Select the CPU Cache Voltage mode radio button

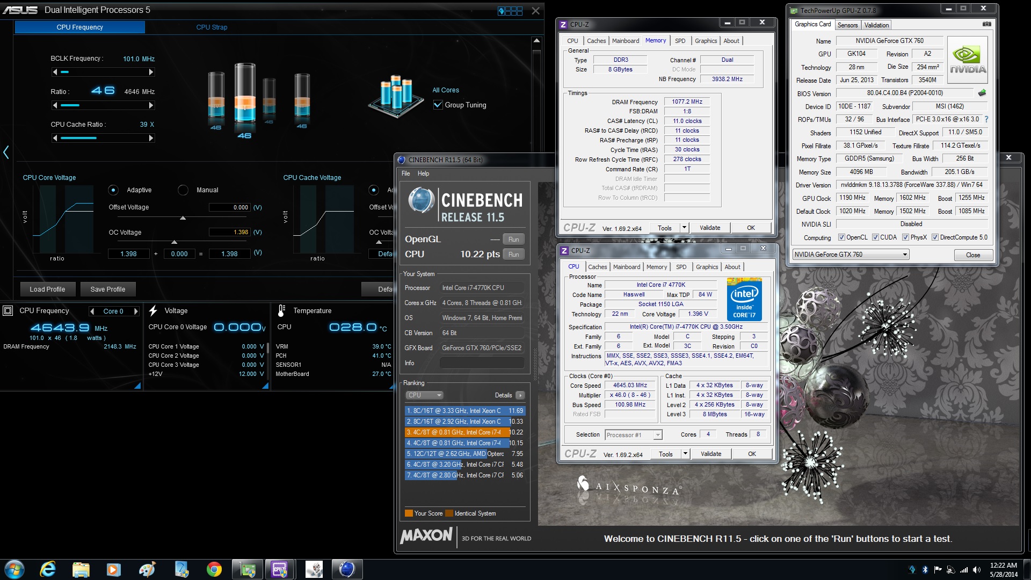coord(374,190)
